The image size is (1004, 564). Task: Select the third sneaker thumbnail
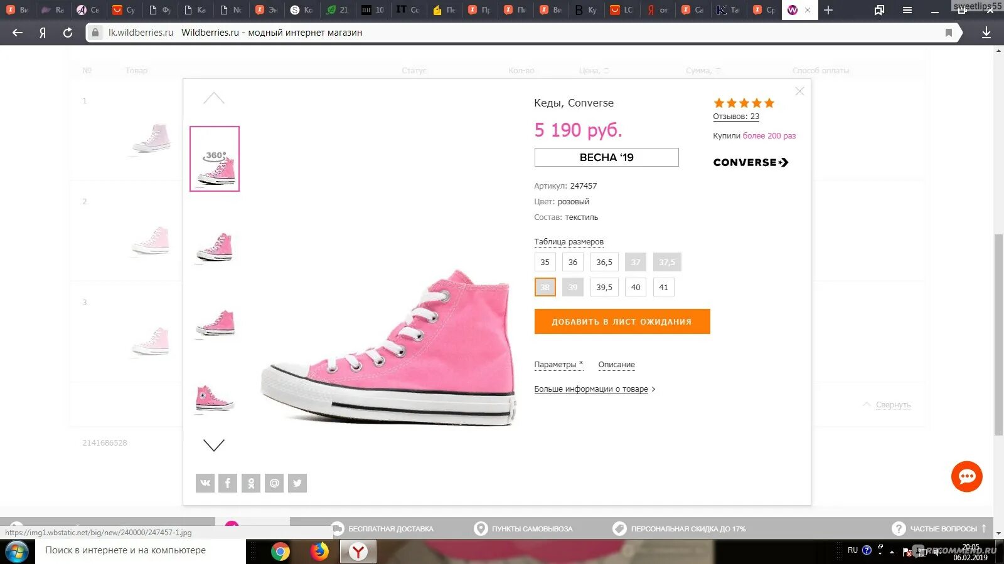tap(215, 323)
